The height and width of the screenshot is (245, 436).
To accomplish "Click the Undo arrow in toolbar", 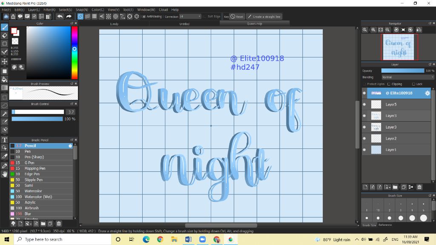I will pyautogui.click(x=60, y=17).
